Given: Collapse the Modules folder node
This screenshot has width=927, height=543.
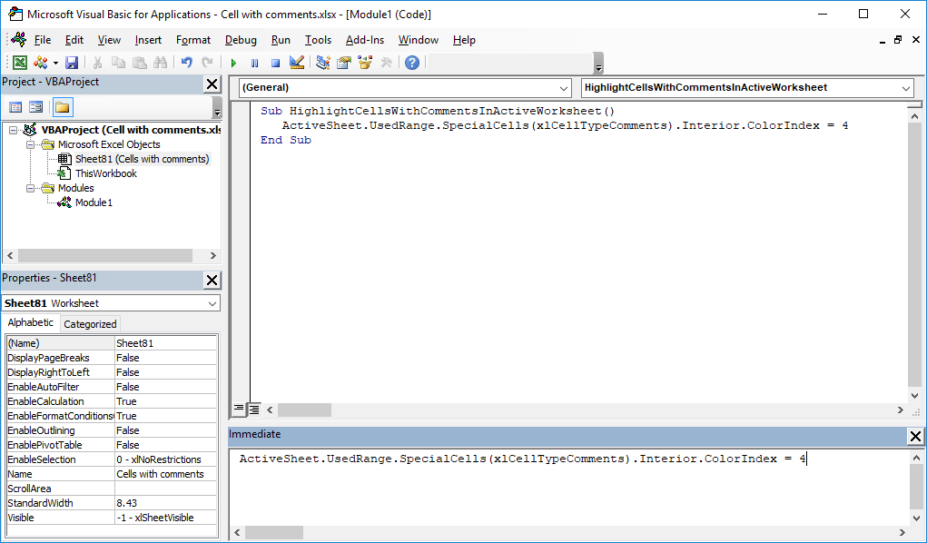Looking at the screenshot, I should pos(30,188).
